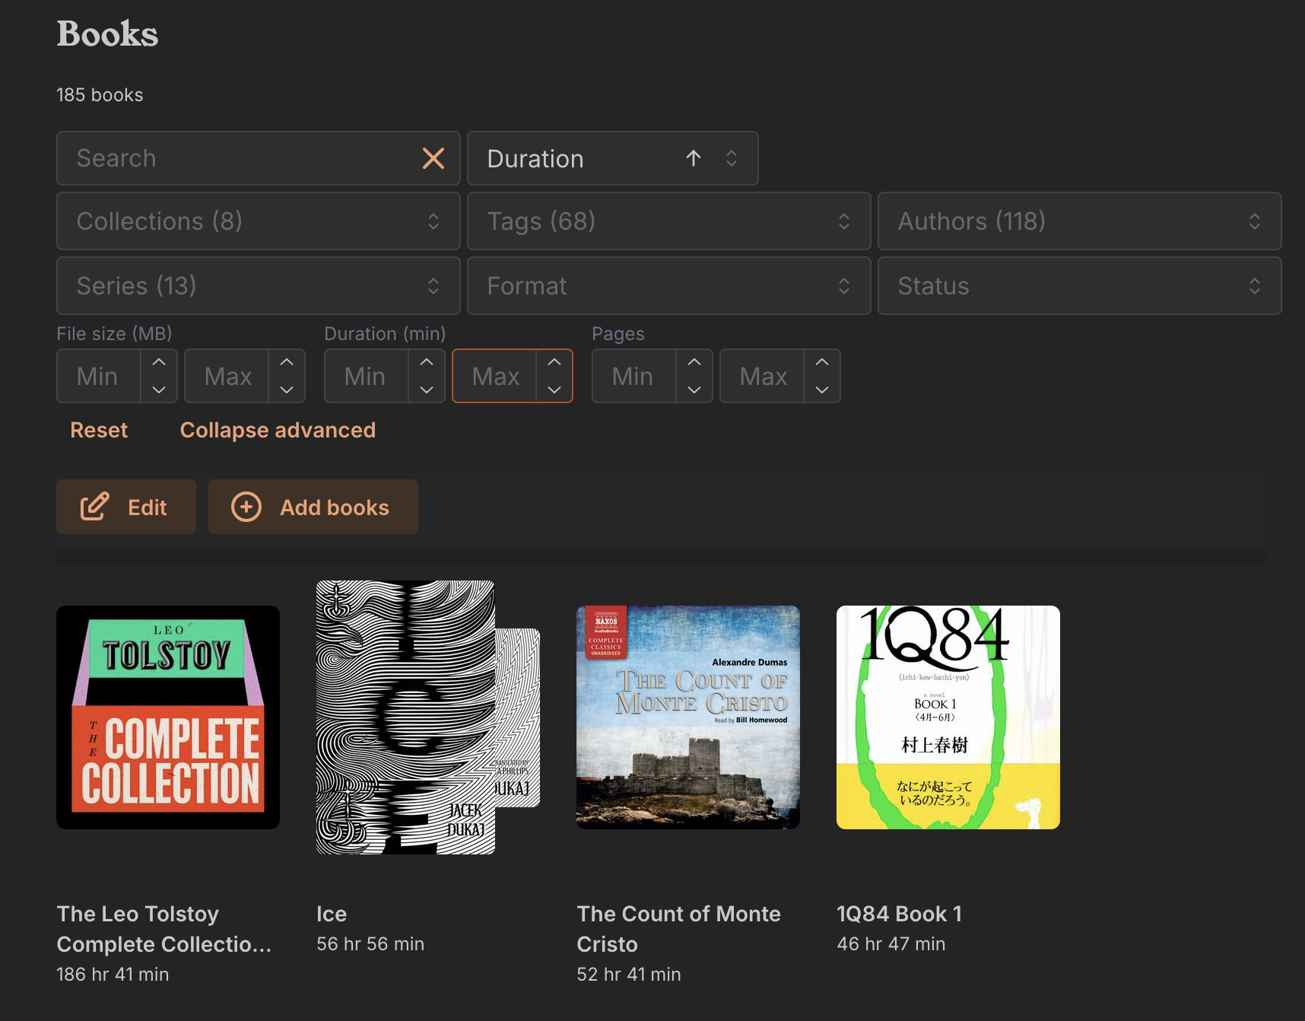Viewport: 1305px width, 1021px height.
Task: Click the File size Min input
Action: (99, 376)
